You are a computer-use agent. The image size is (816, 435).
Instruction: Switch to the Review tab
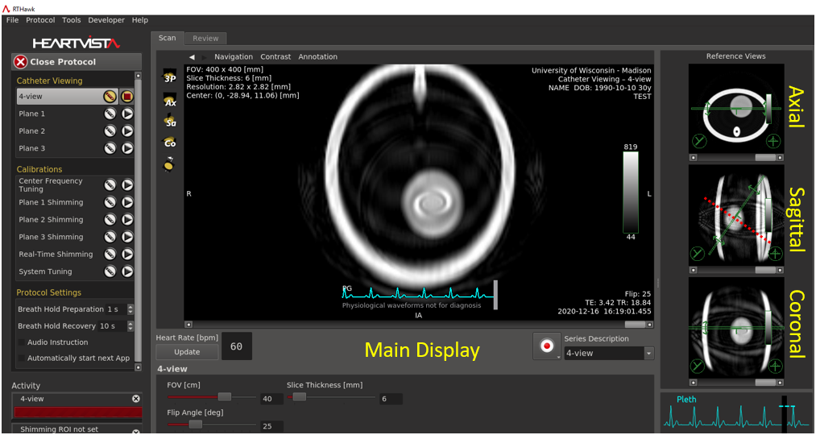(x=205, y=39)
